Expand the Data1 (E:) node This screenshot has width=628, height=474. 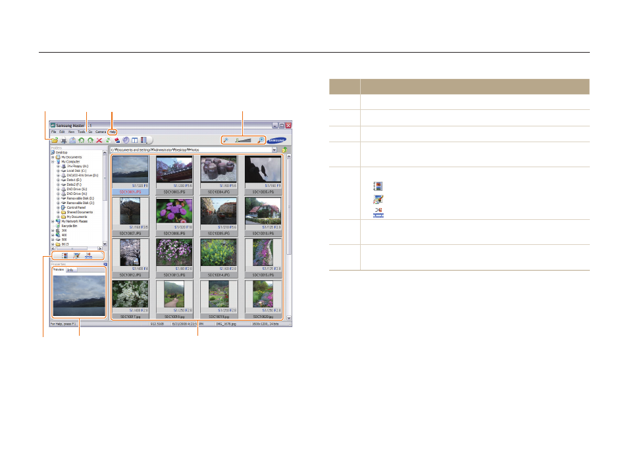point(58,180)
